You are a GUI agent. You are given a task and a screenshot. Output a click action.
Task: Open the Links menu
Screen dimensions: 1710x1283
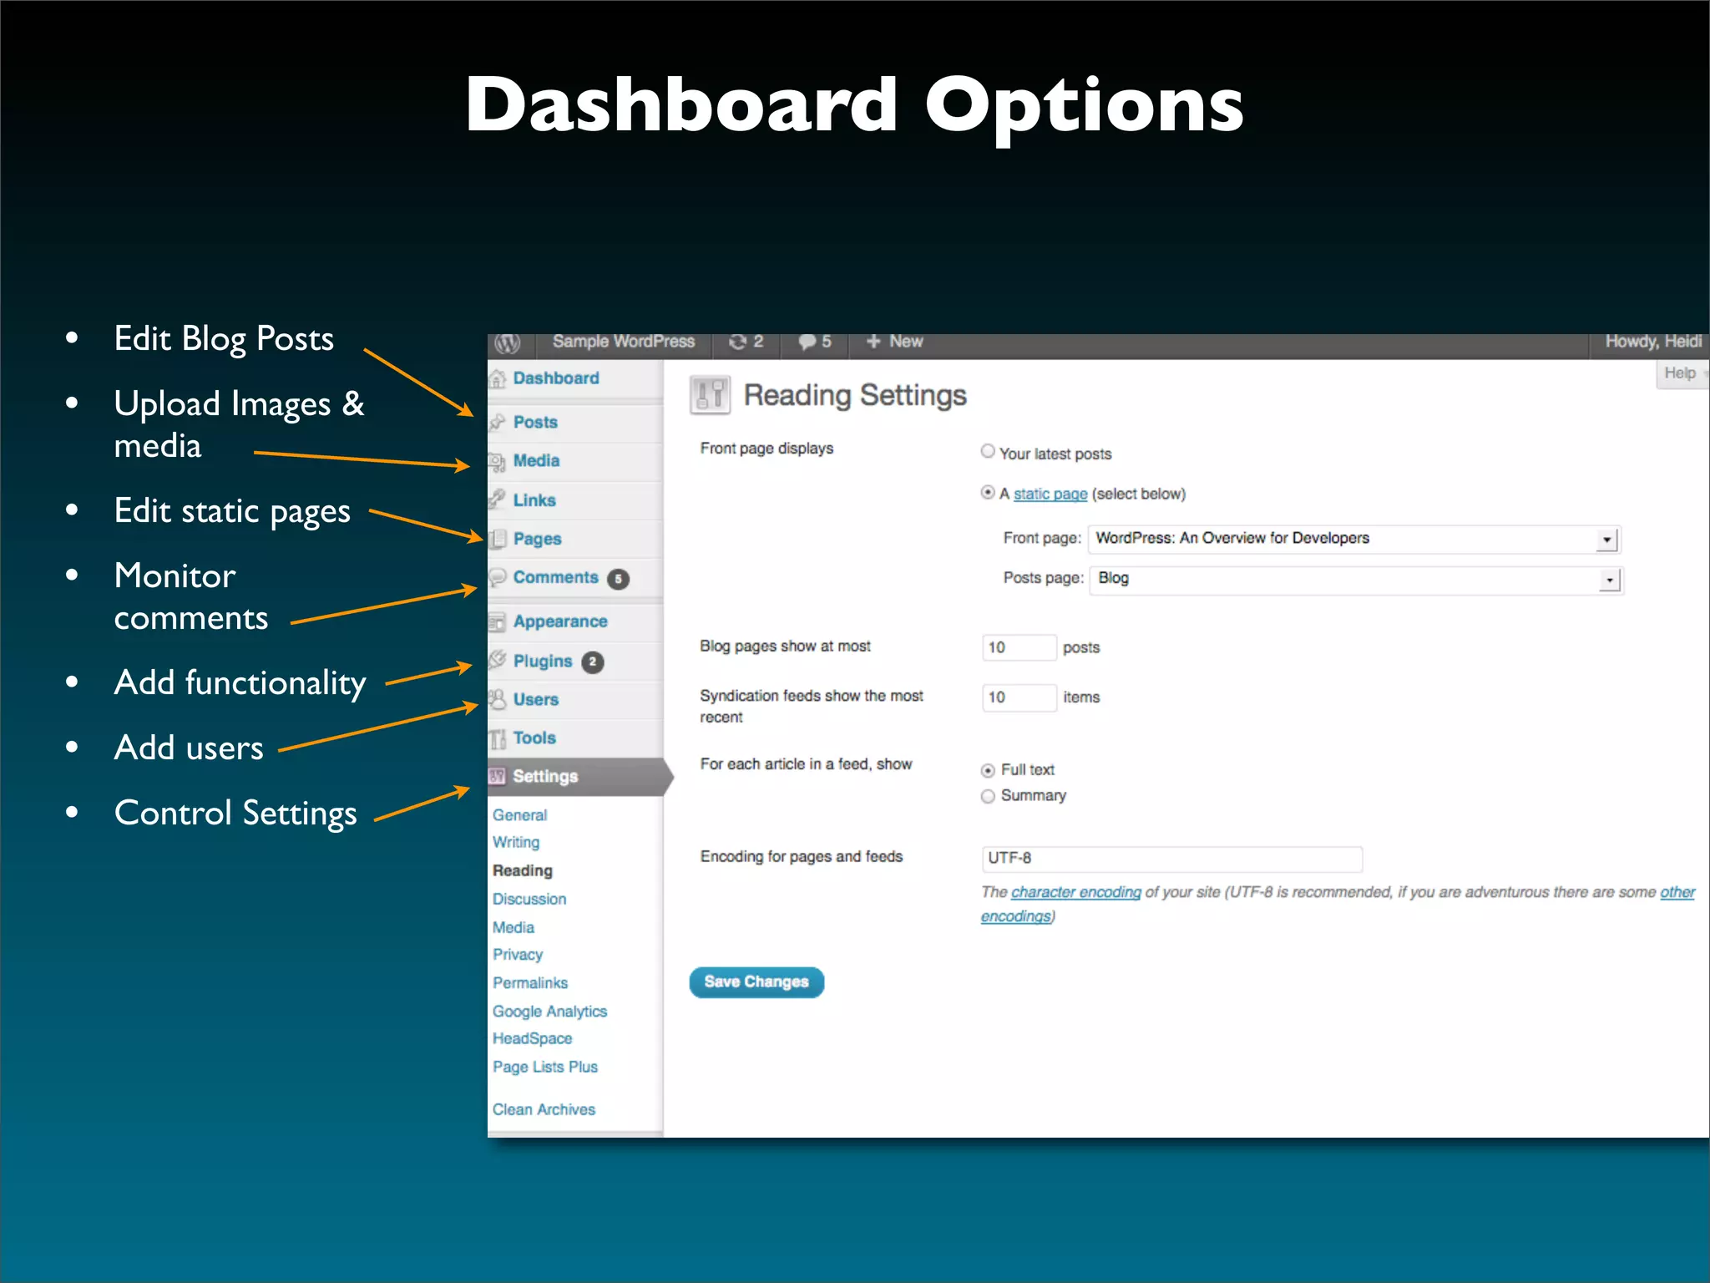coord(534,500)
